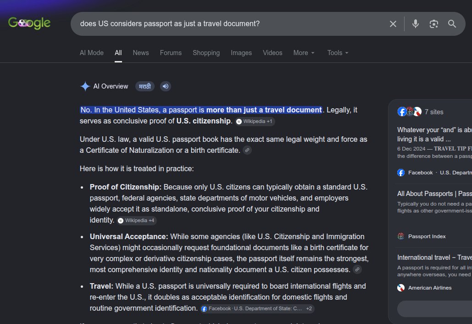
Task: Open International travel result title
Action: click(x=434, y=257)
